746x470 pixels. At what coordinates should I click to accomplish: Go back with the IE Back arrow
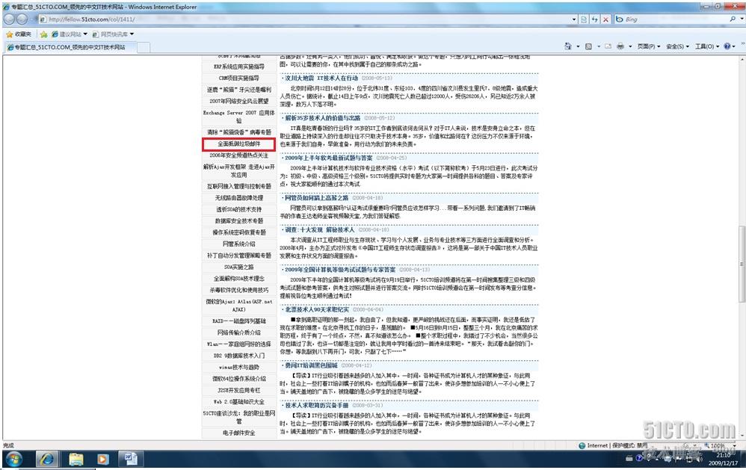tap(9, 19)
